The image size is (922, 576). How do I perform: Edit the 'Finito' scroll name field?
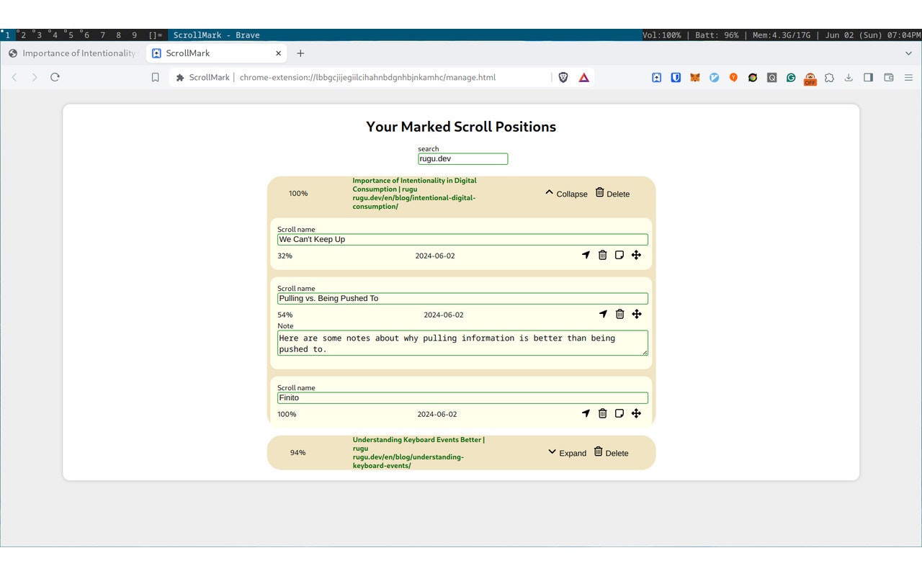[462, 398]
